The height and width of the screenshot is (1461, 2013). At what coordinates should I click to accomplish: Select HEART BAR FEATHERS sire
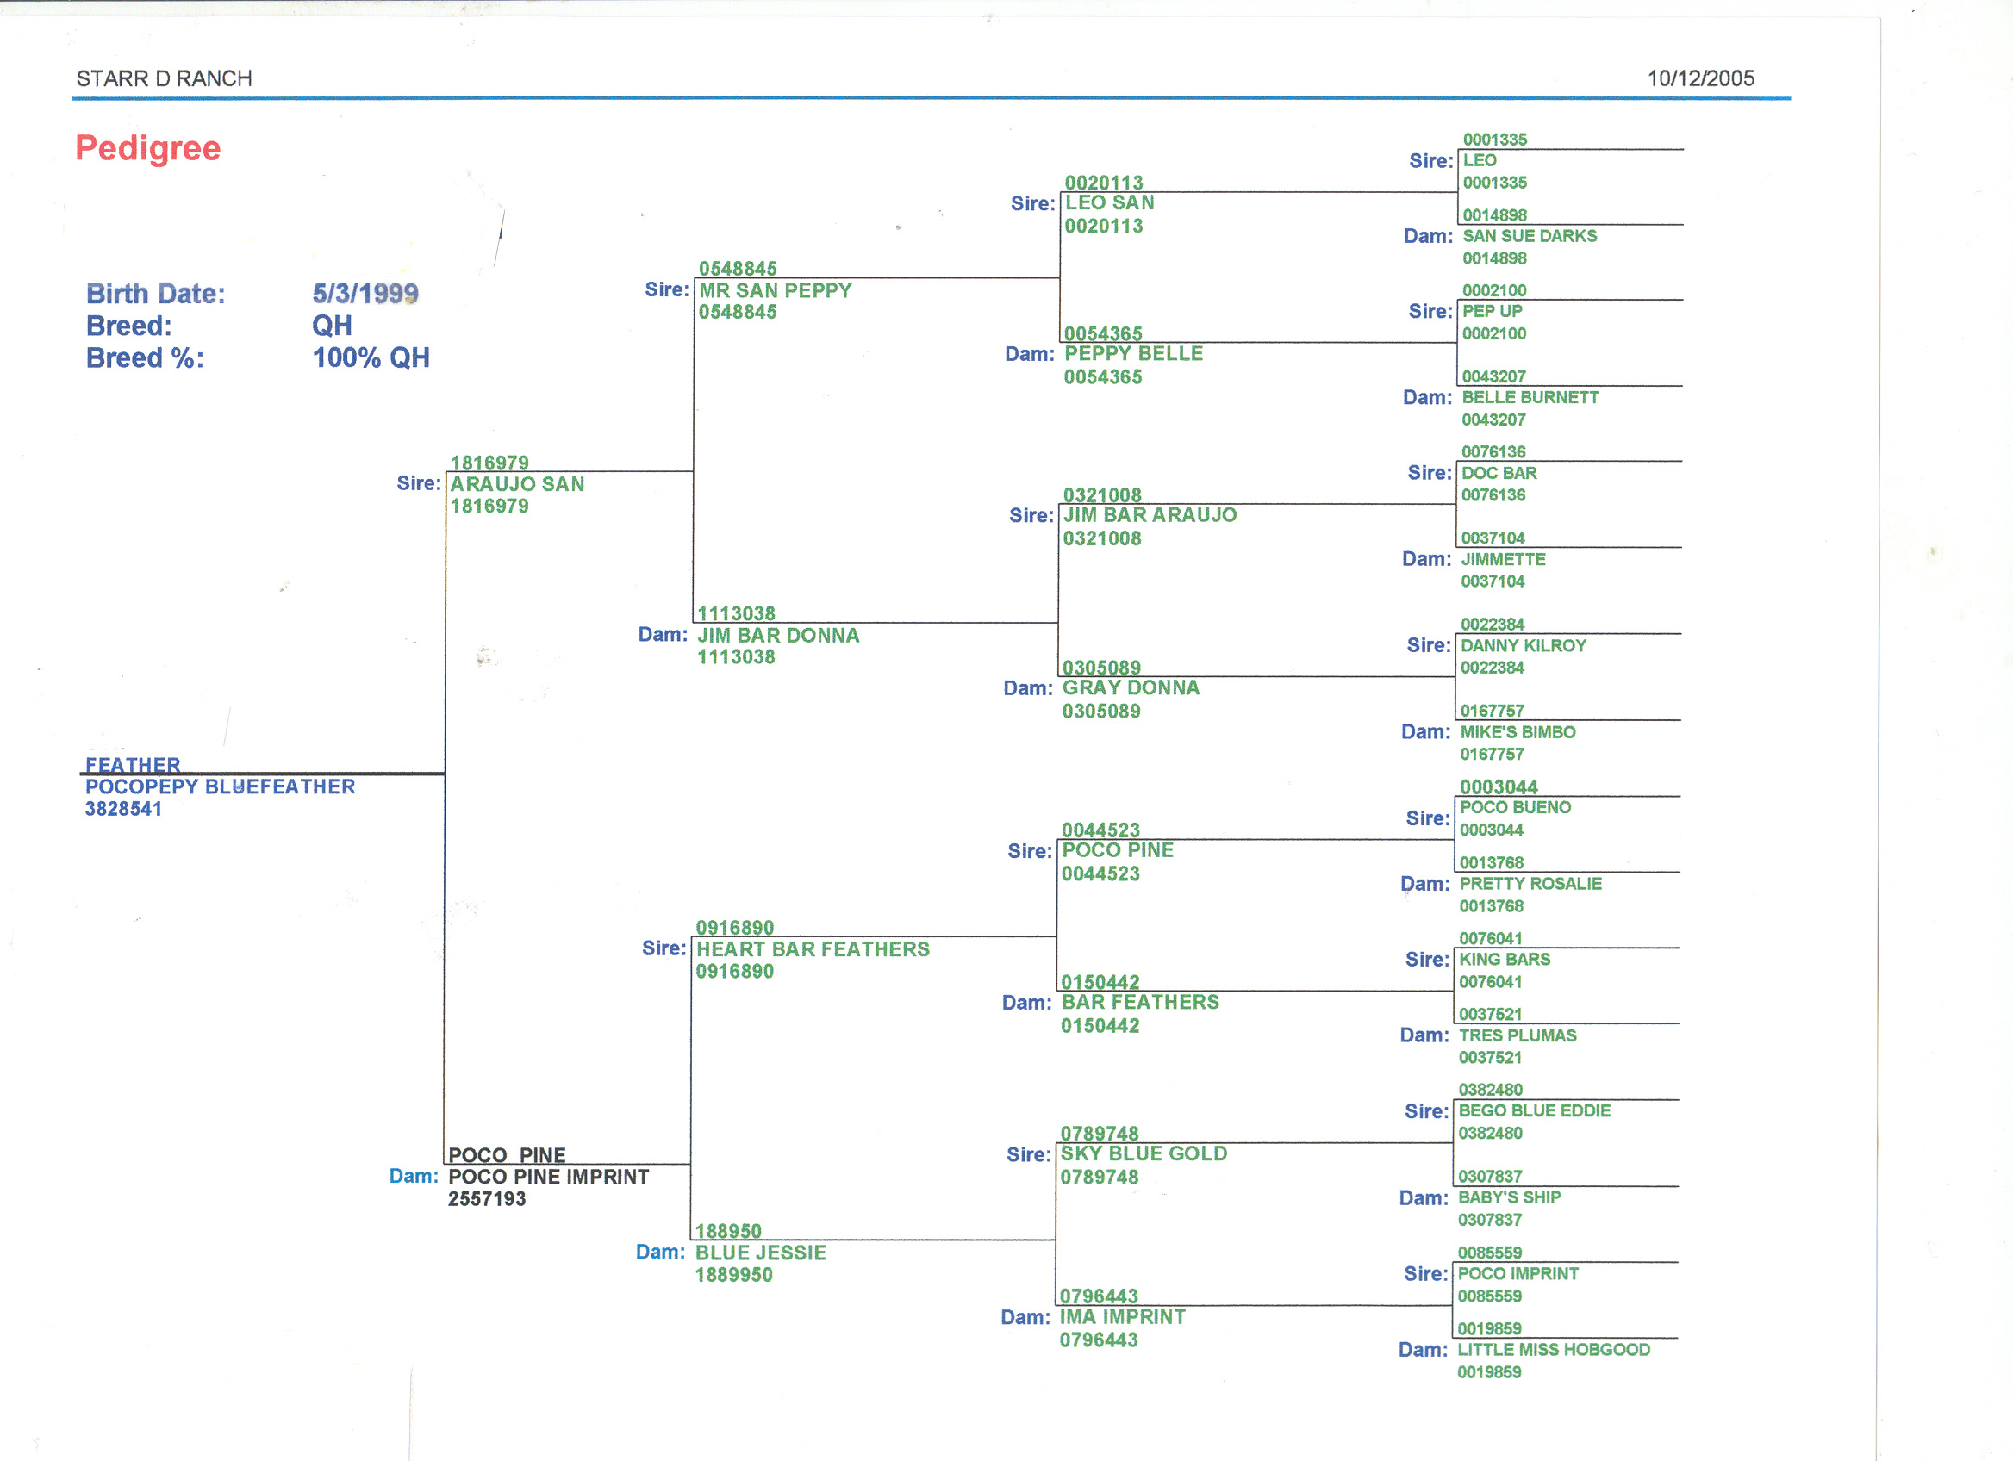pyautogui.click(x=812, y=950)
